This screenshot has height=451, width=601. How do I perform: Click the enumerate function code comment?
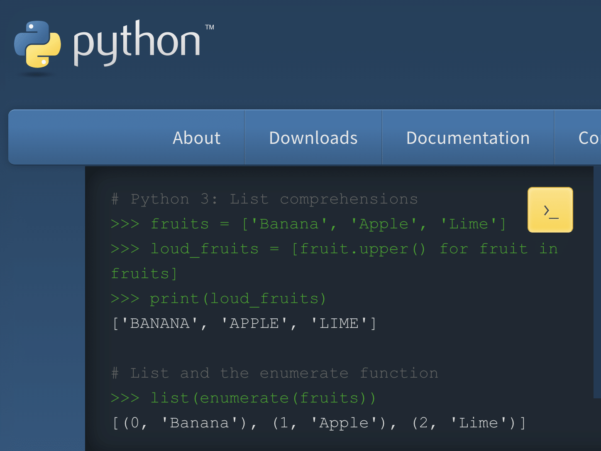274,373
